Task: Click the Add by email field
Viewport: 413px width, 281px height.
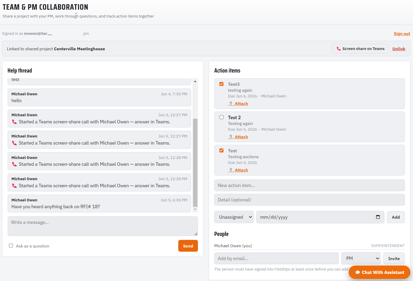Action: click(276, 258)
